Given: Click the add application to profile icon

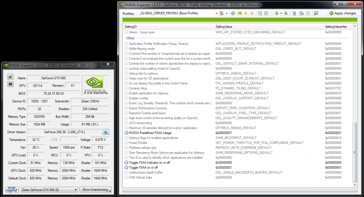Looking at the screenshot, I should pos(260,13).
